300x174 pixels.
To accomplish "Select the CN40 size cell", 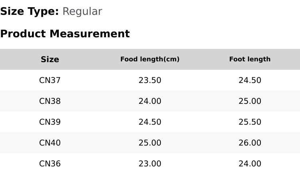I will coord(50,143).
